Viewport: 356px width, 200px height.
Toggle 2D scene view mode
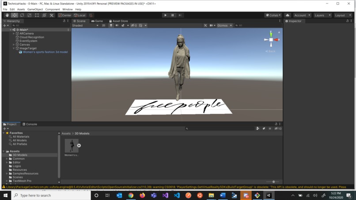pos(103,26)
